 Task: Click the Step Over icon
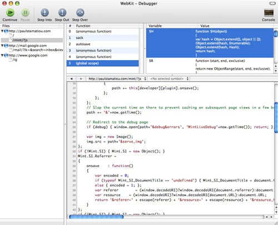coord(80,13)
